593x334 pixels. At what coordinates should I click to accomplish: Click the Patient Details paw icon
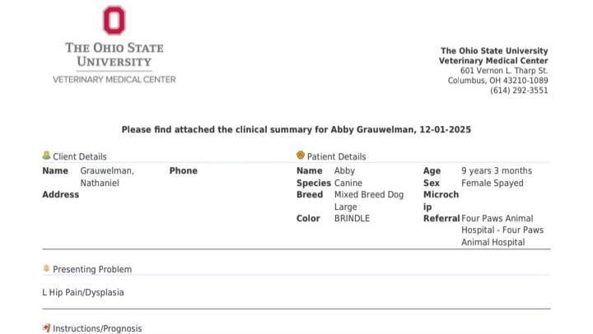point(301,155)
